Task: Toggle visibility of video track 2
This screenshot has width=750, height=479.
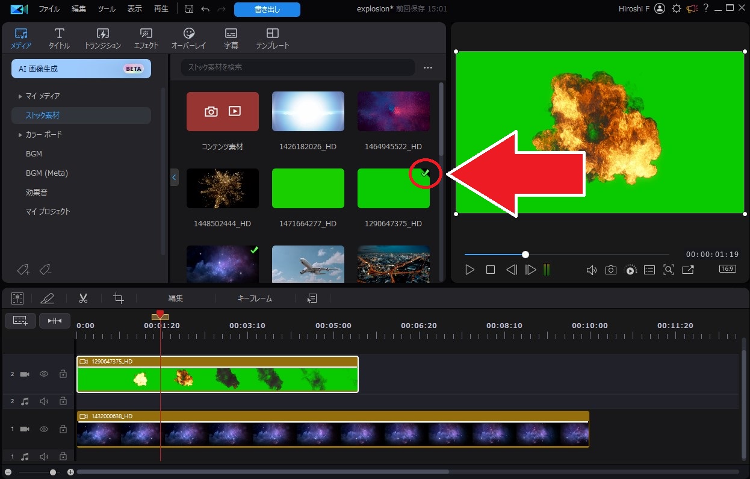Action: click(x=44, y=374)
